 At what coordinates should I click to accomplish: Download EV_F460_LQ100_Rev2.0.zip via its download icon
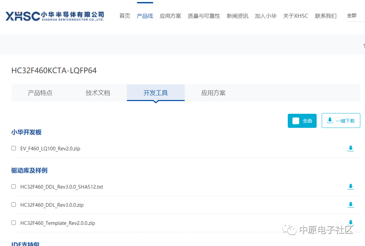pyautogui.click(x=350, y=148)
